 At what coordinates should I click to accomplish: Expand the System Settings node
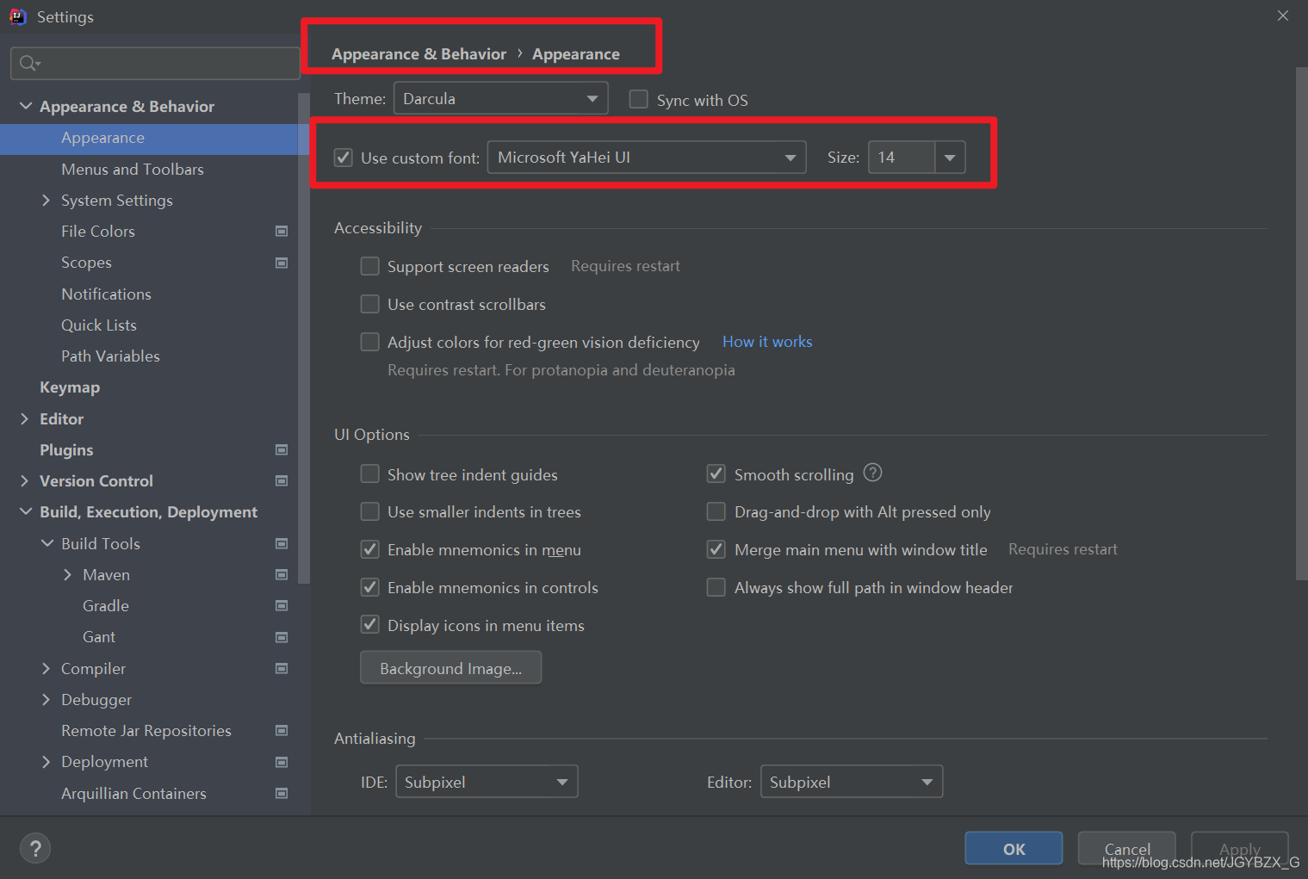pyautogui.click(x=46, y=200)
